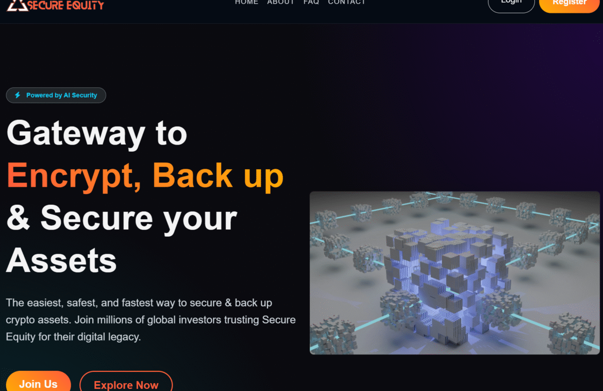The image size is (603, 391).
Task: Open the FAQ nav item
Action: (311, 2)
